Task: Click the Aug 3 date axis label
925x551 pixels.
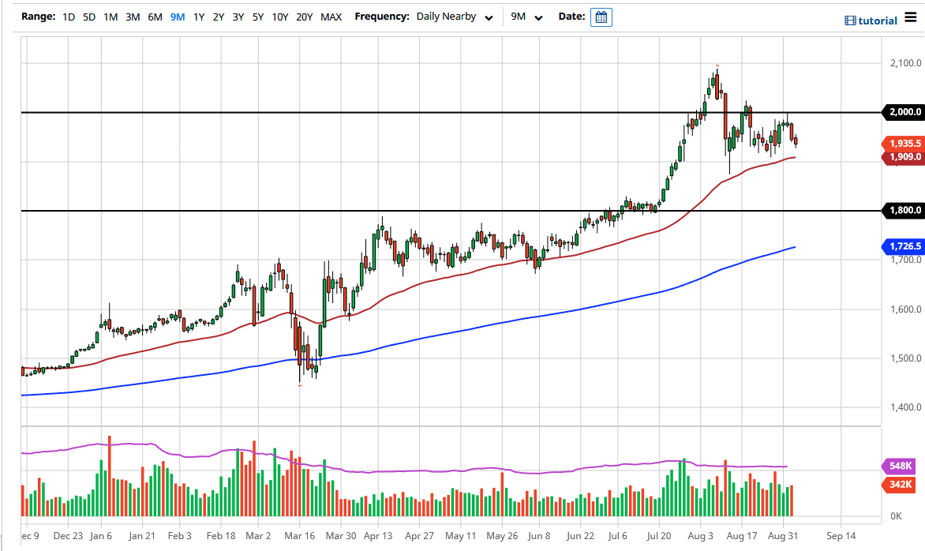Action: (700, 536)
